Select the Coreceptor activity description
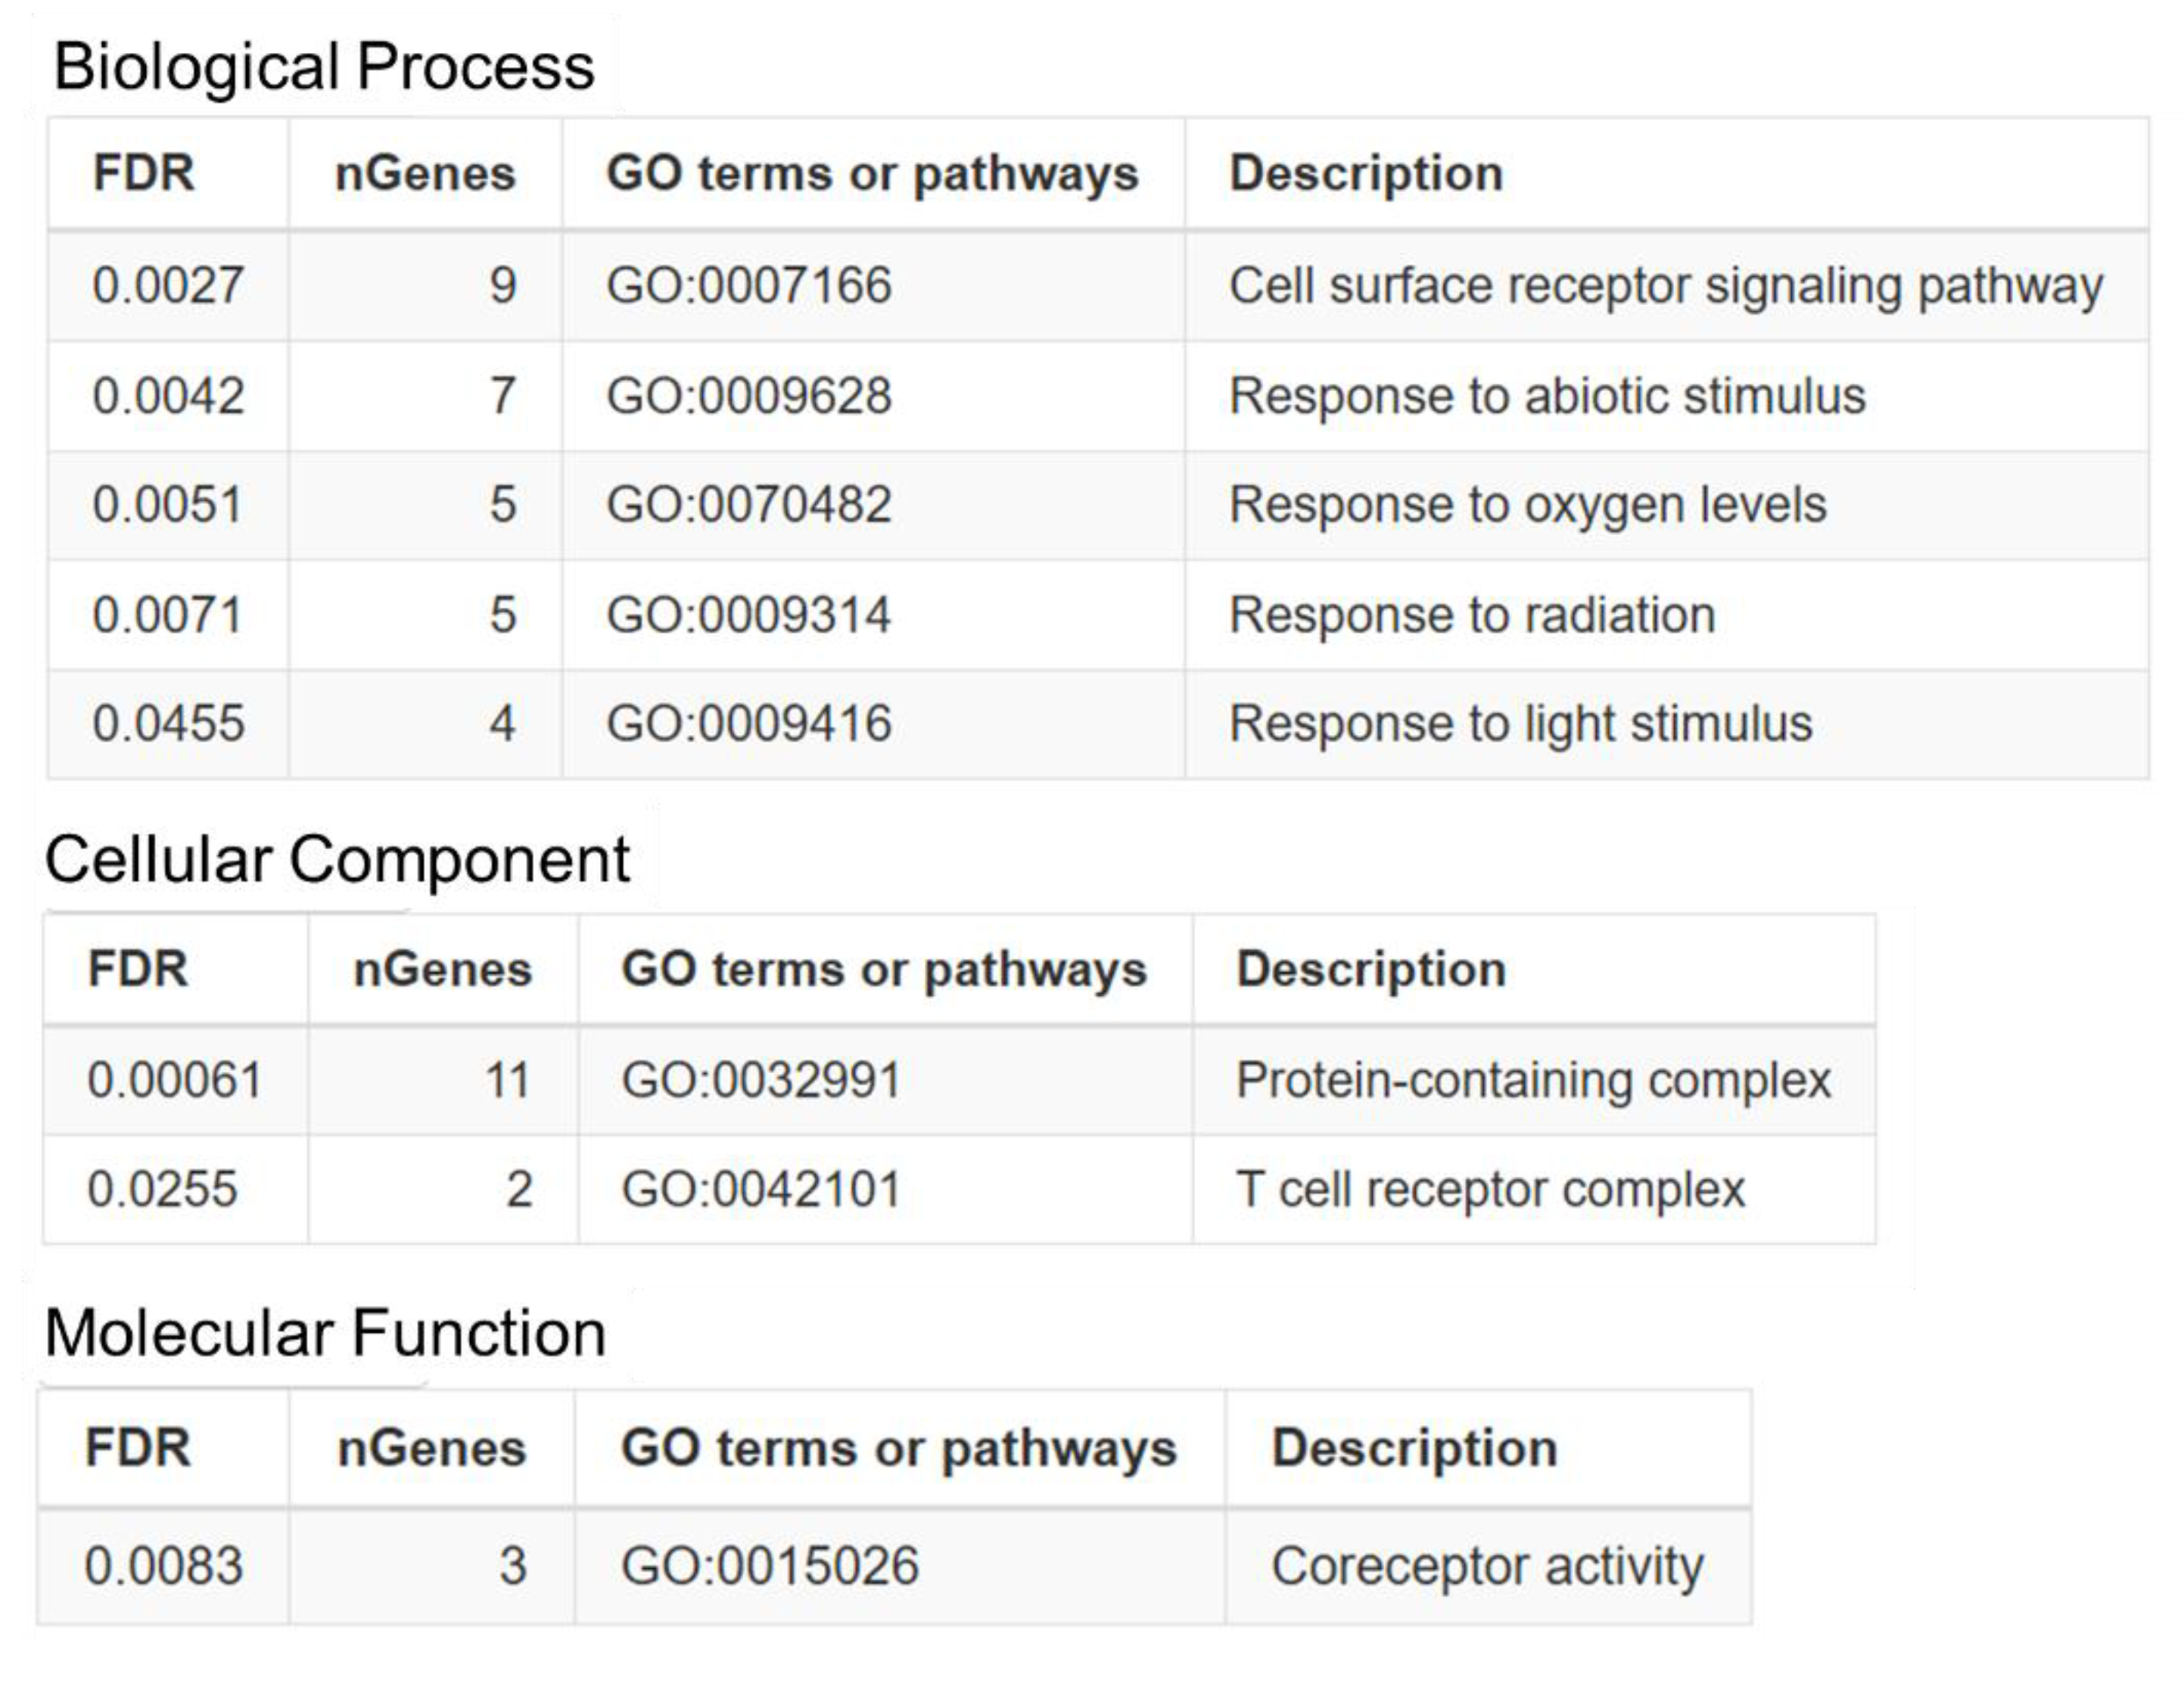The width and height of the screenshot is (2184, 1693). coord(1487,1565)
